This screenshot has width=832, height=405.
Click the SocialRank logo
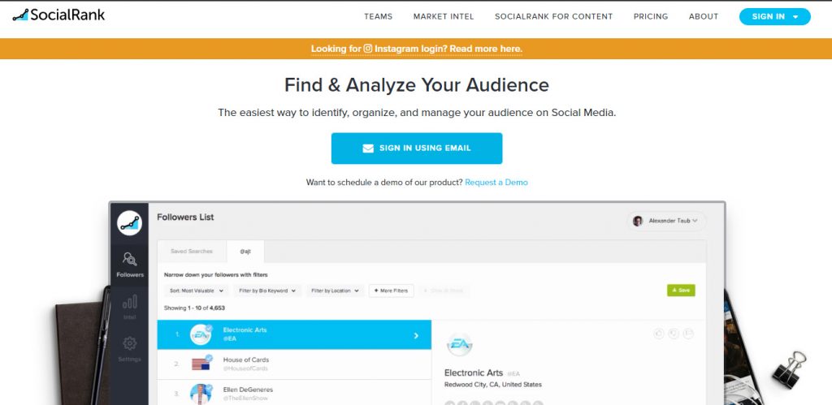coord(58,15)
